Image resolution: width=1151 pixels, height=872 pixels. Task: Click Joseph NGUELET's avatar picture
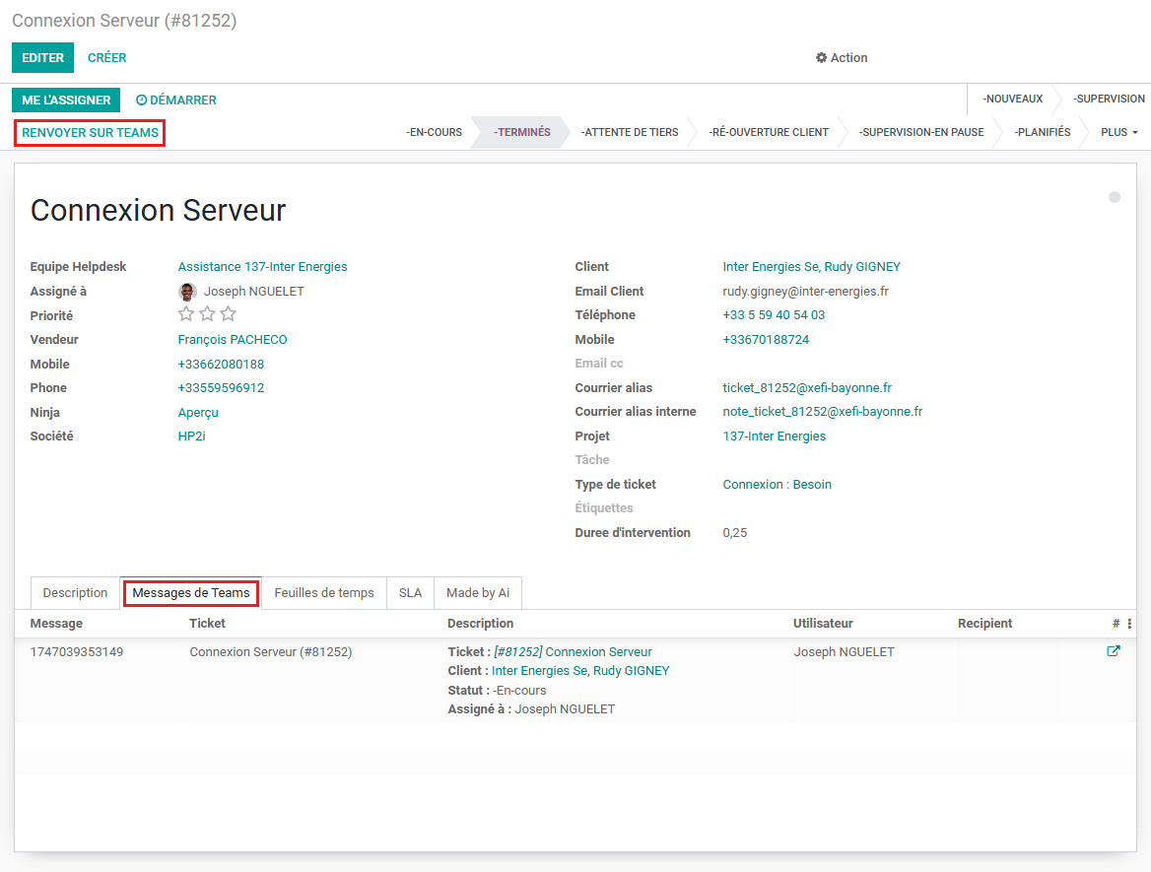click(187, 292)
